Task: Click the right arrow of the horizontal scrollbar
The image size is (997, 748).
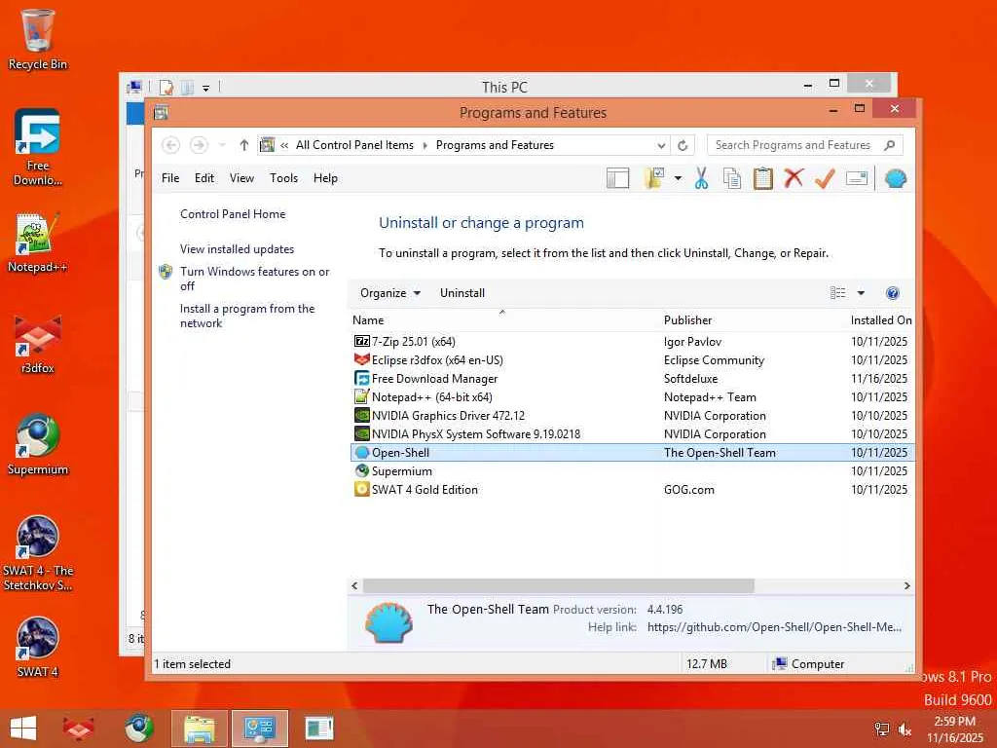Action: (907, 585)
